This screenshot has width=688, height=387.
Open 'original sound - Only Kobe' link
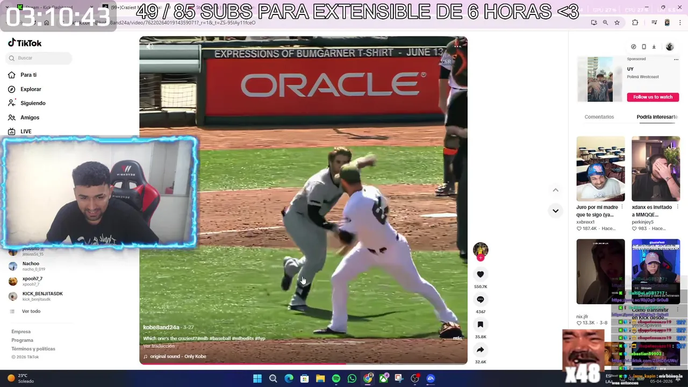178,356
